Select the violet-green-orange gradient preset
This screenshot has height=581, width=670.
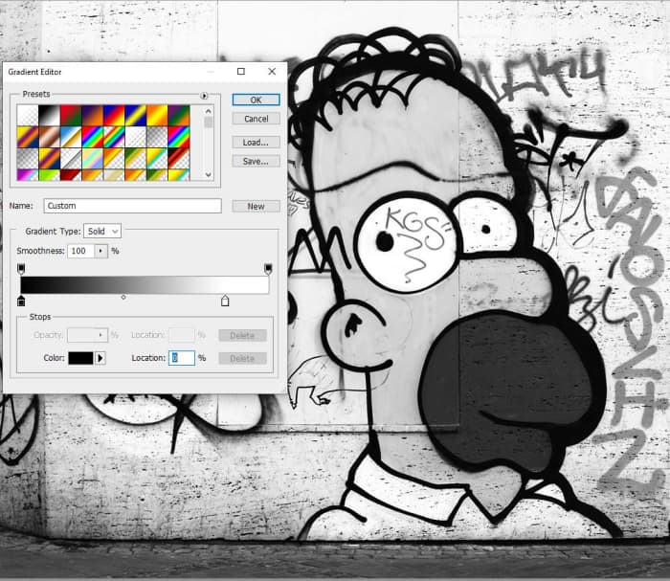tap(179, 116)
